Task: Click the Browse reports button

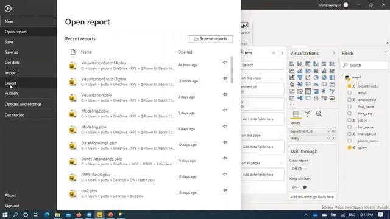Action: coord(210,39)
